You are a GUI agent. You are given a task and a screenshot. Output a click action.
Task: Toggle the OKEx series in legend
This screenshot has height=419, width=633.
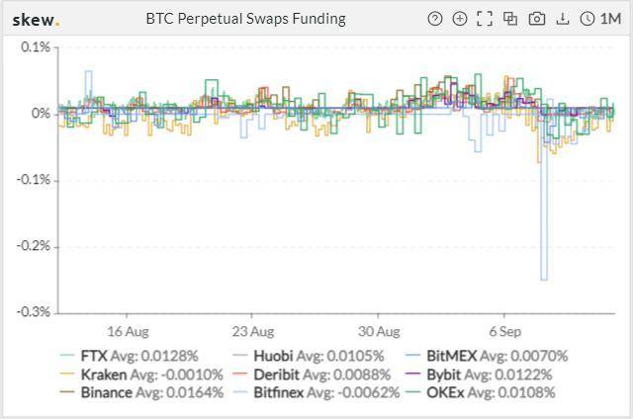(481, 392)
